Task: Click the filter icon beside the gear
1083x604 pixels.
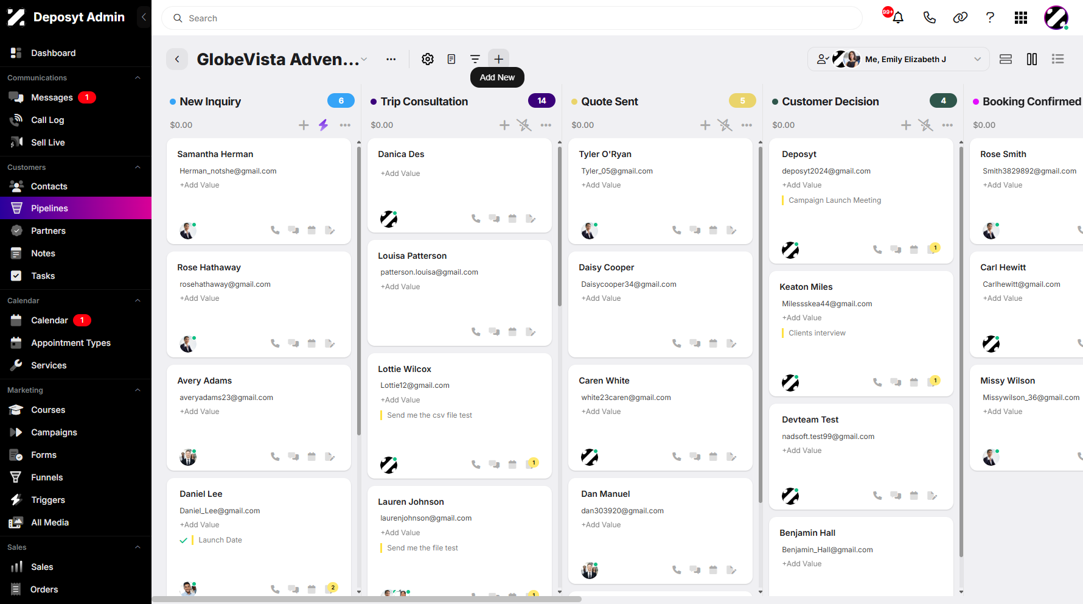Action: [475, 59]
